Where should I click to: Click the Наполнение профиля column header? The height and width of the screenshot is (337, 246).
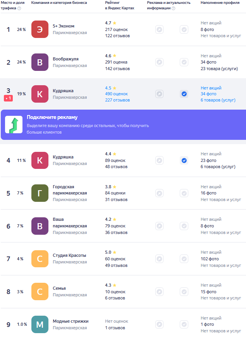click(220, 3)
